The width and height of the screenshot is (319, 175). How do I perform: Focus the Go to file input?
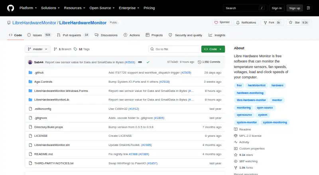[174, 49]
